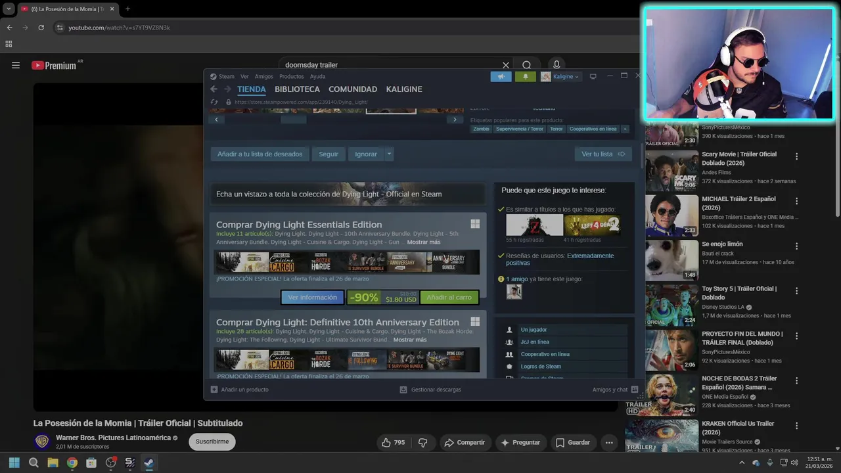Like the video with 795 likes

point(394,442)
